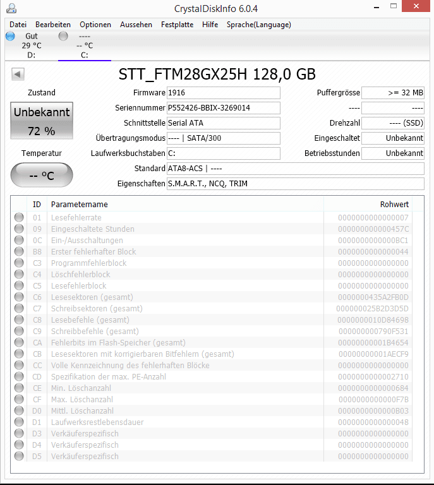
Task: Click the Firmware field showing 1916
Action: (x=224, y=93)
